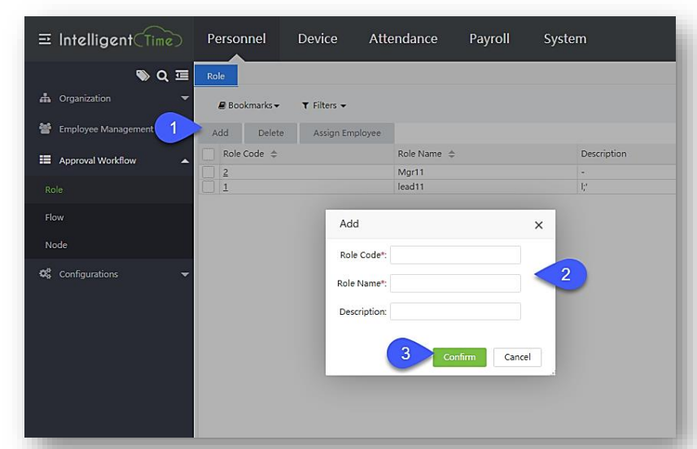Click Cancel in the Add dialog
The width and height of the screenshot is (697, 449).
[517, 357]
